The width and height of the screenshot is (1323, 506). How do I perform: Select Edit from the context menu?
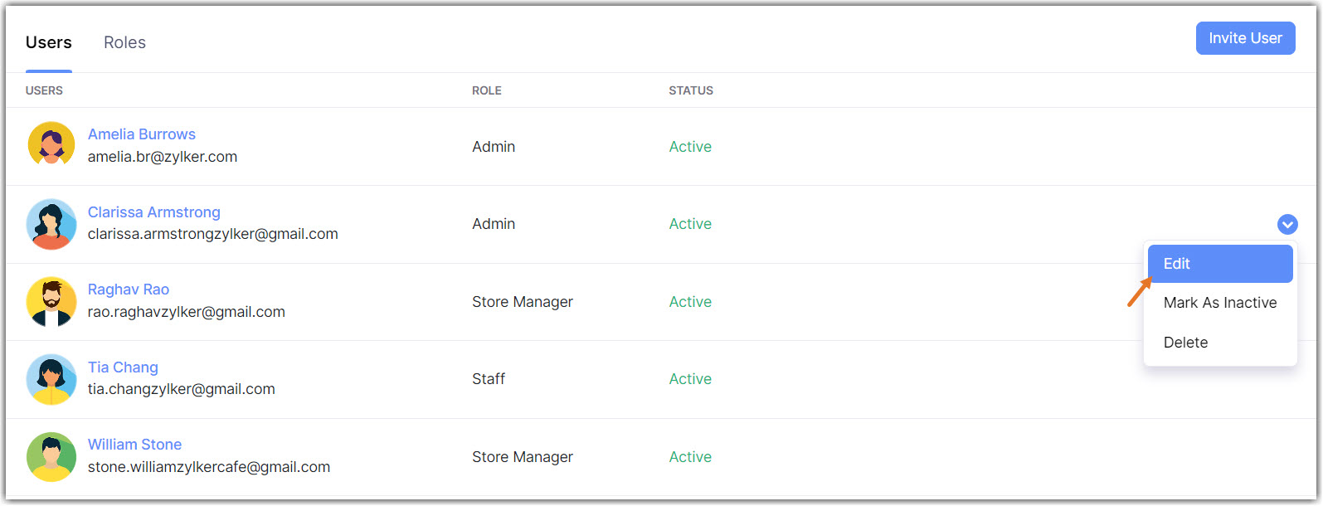point(1219,264)
